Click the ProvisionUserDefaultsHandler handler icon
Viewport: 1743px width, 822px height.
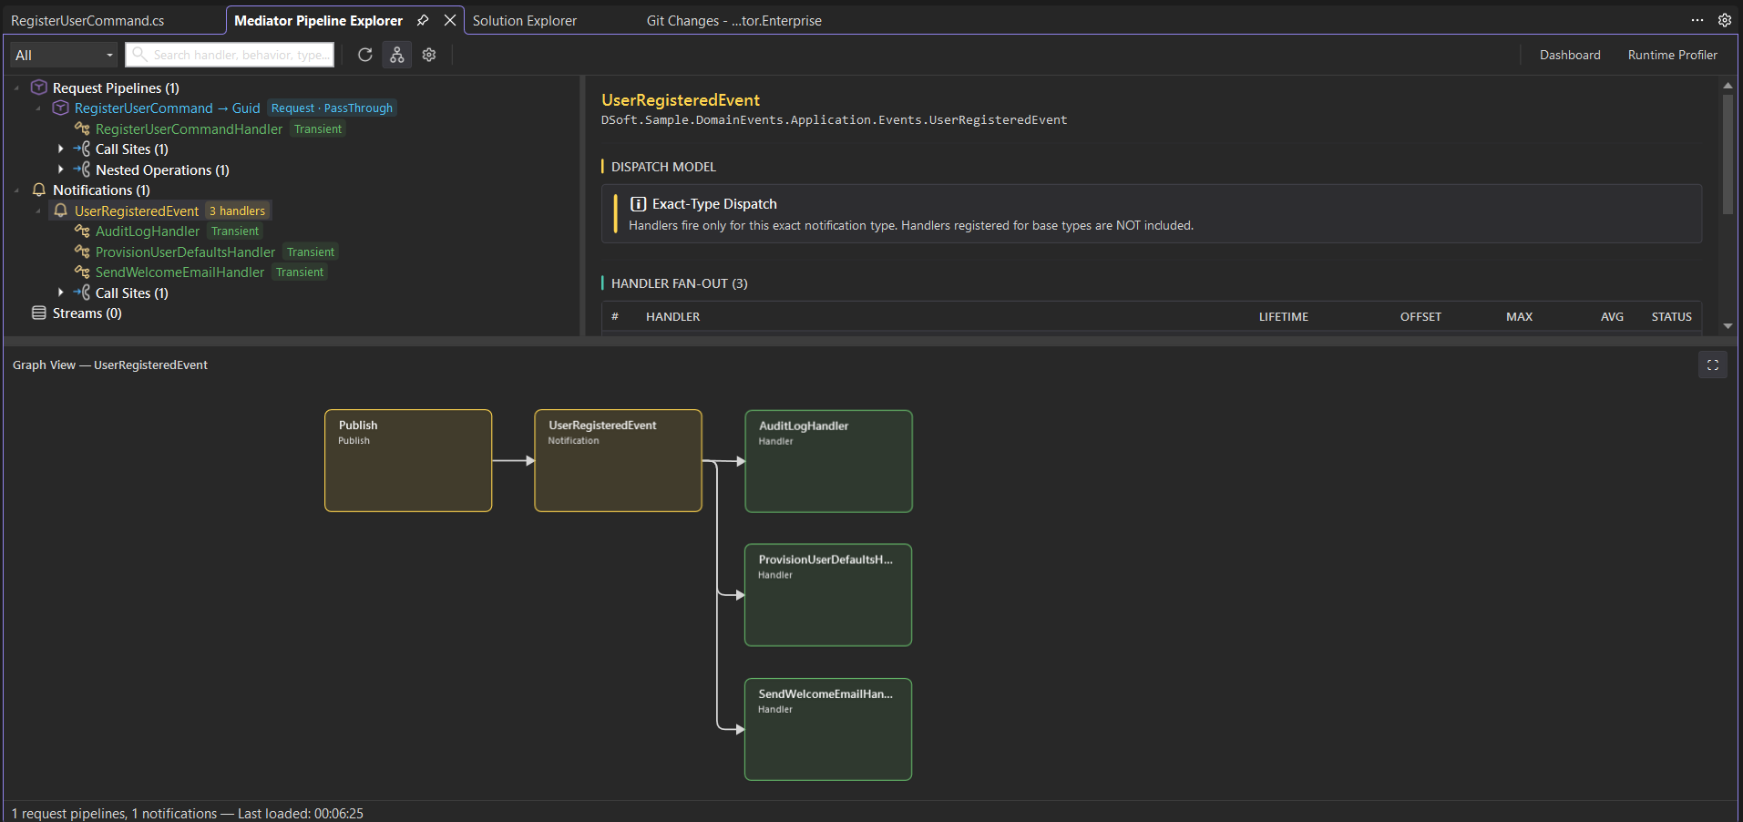[82, 252]
